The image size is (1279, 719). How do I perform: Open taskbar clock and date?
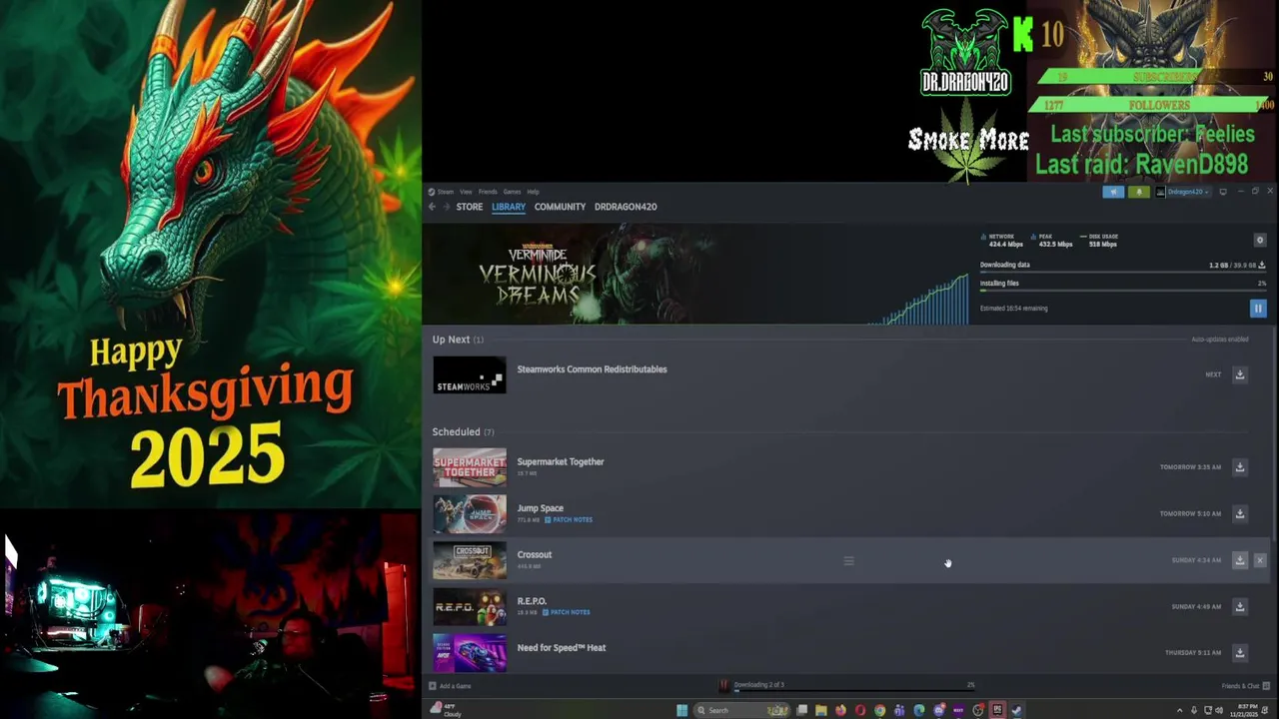[x=1246, y=710]
